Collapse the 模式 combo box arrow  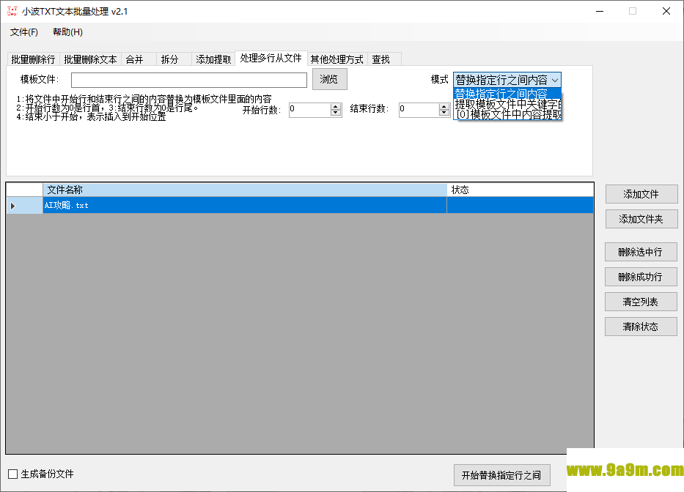(555, 81)
